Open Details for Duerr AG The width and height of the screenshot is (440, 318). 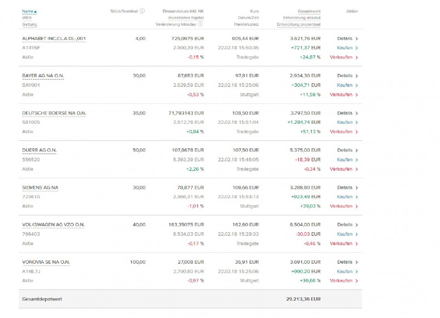(345, 150)
